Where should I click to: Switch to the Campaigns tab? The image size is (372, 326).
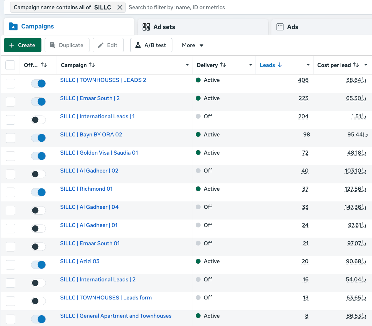pos(69,26)
